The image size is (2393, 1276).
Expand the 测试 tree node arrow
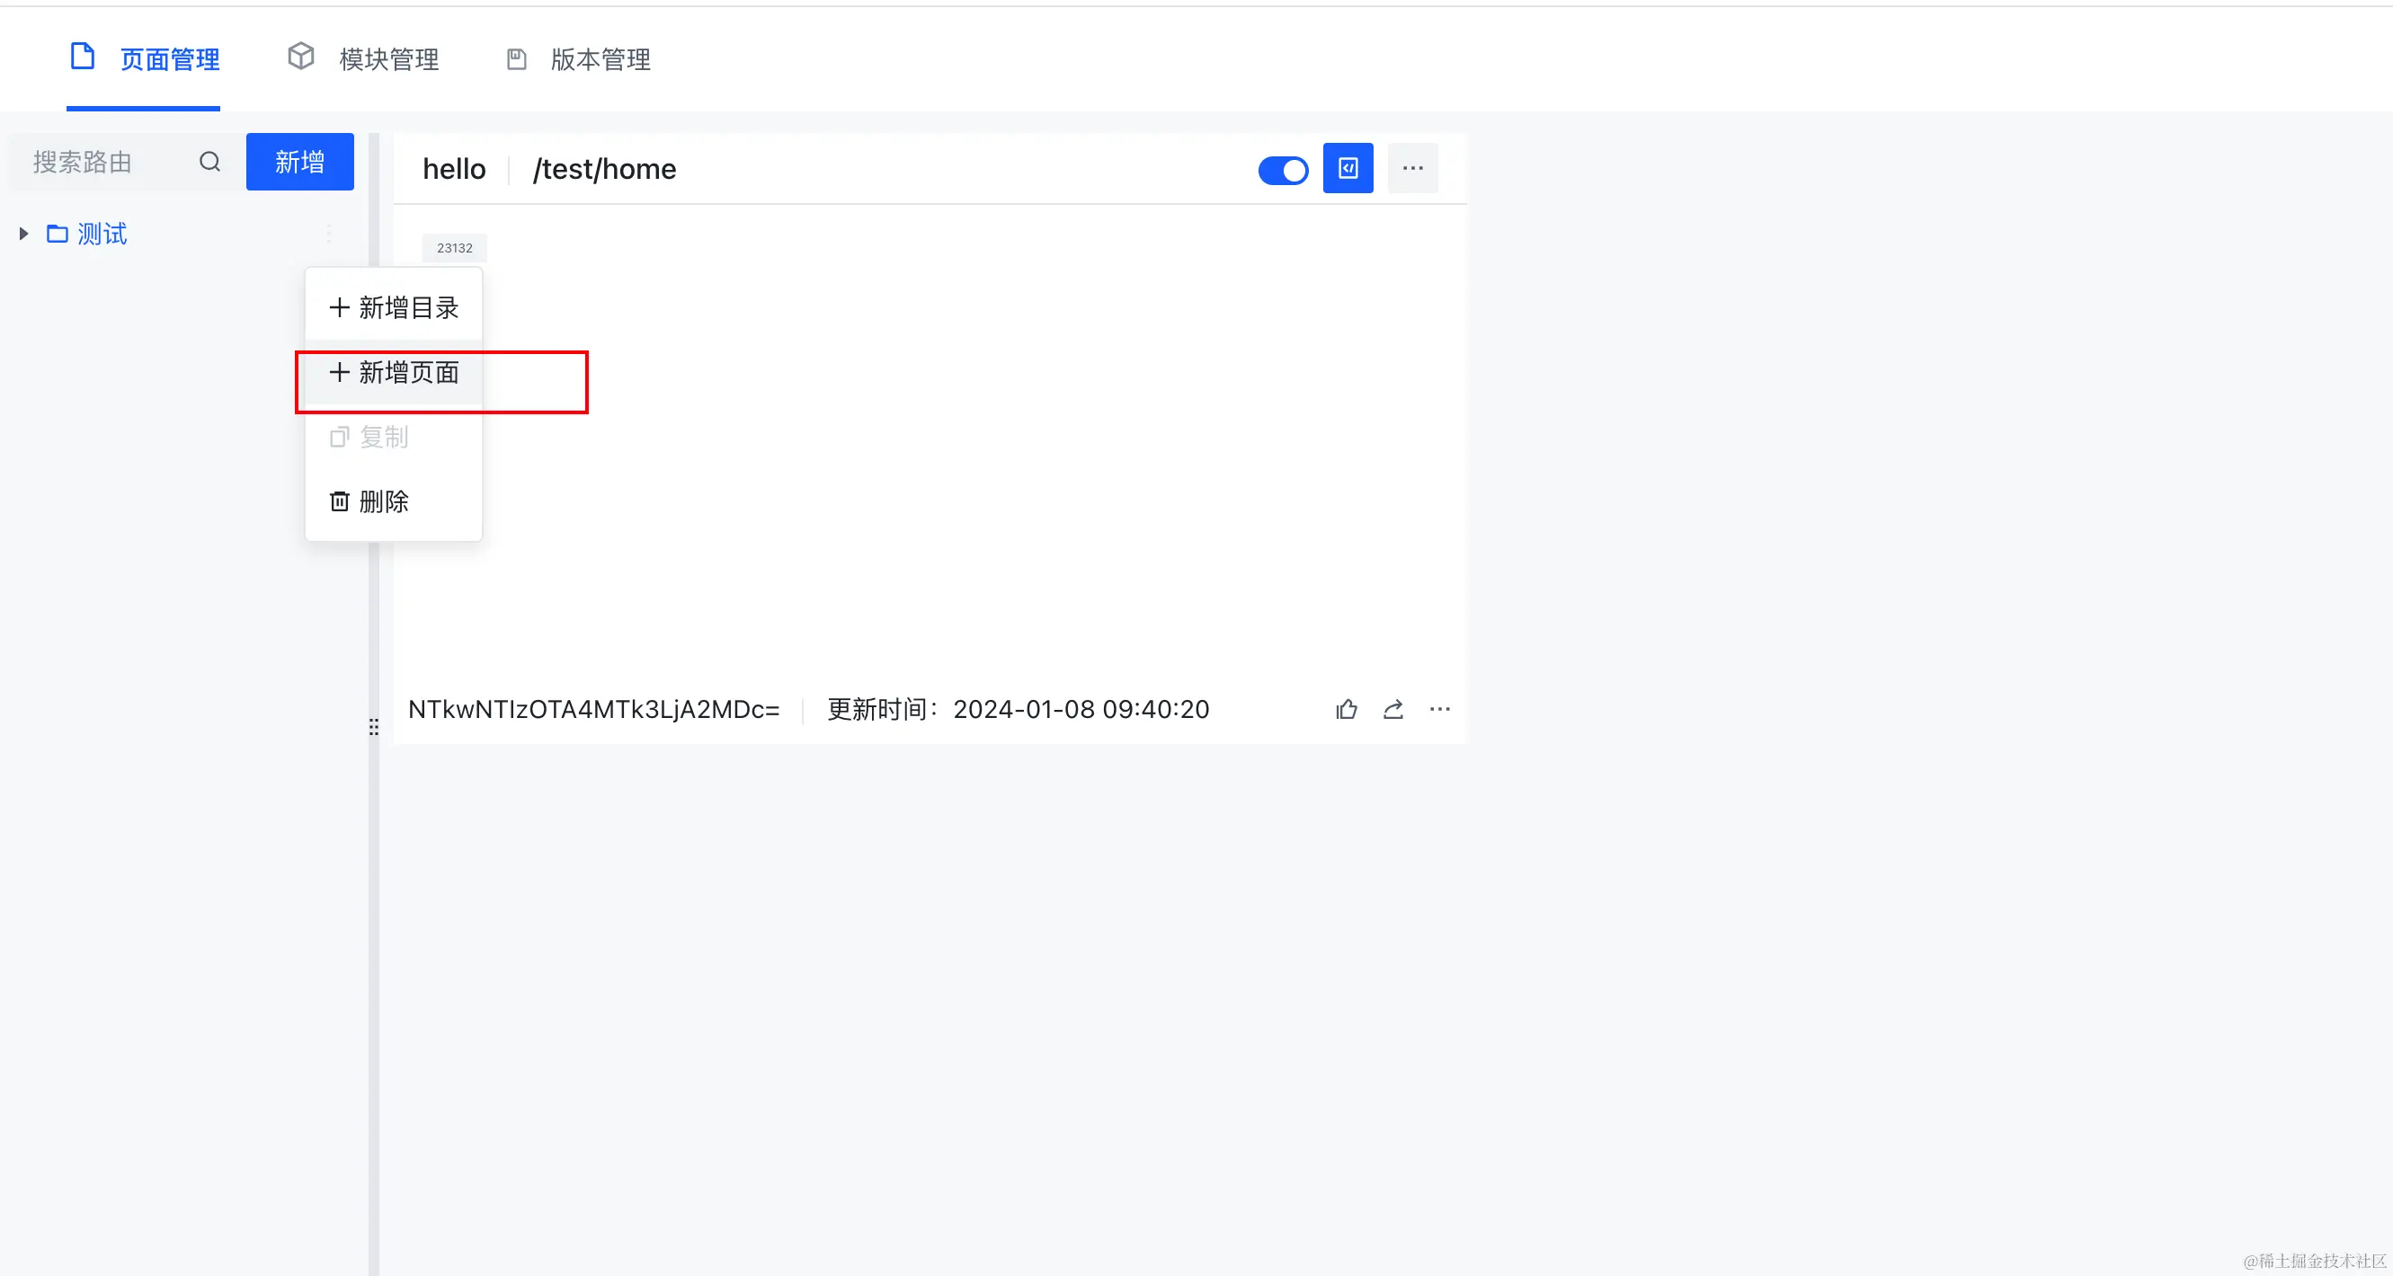tap(24, 233)
